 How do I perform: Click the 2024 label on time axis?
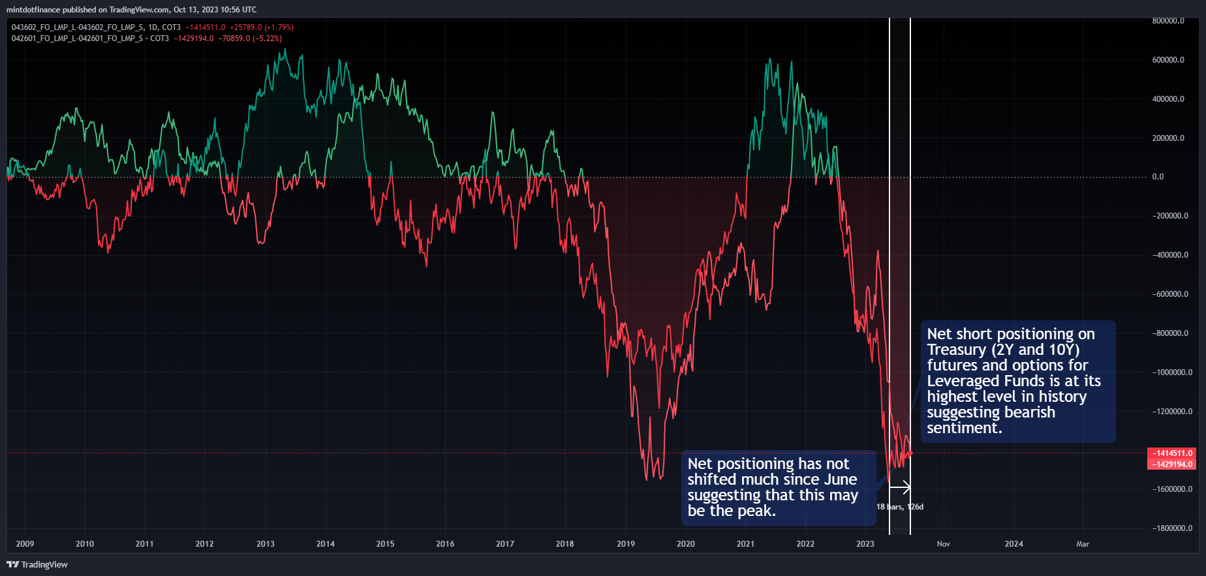(x=1014, y=544)
